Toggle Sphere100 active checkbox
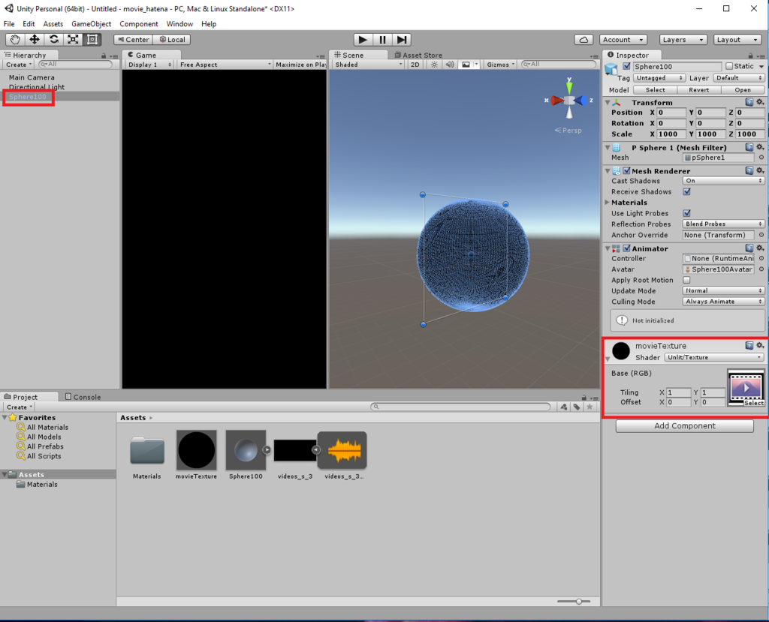 pos(626,66)
